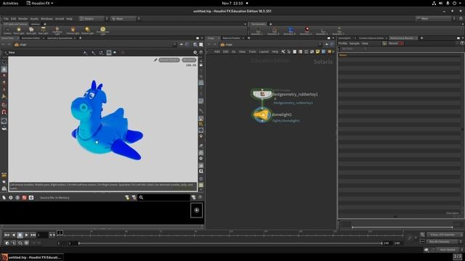Step back one frame
465x261 pixels.
(13, 235)
